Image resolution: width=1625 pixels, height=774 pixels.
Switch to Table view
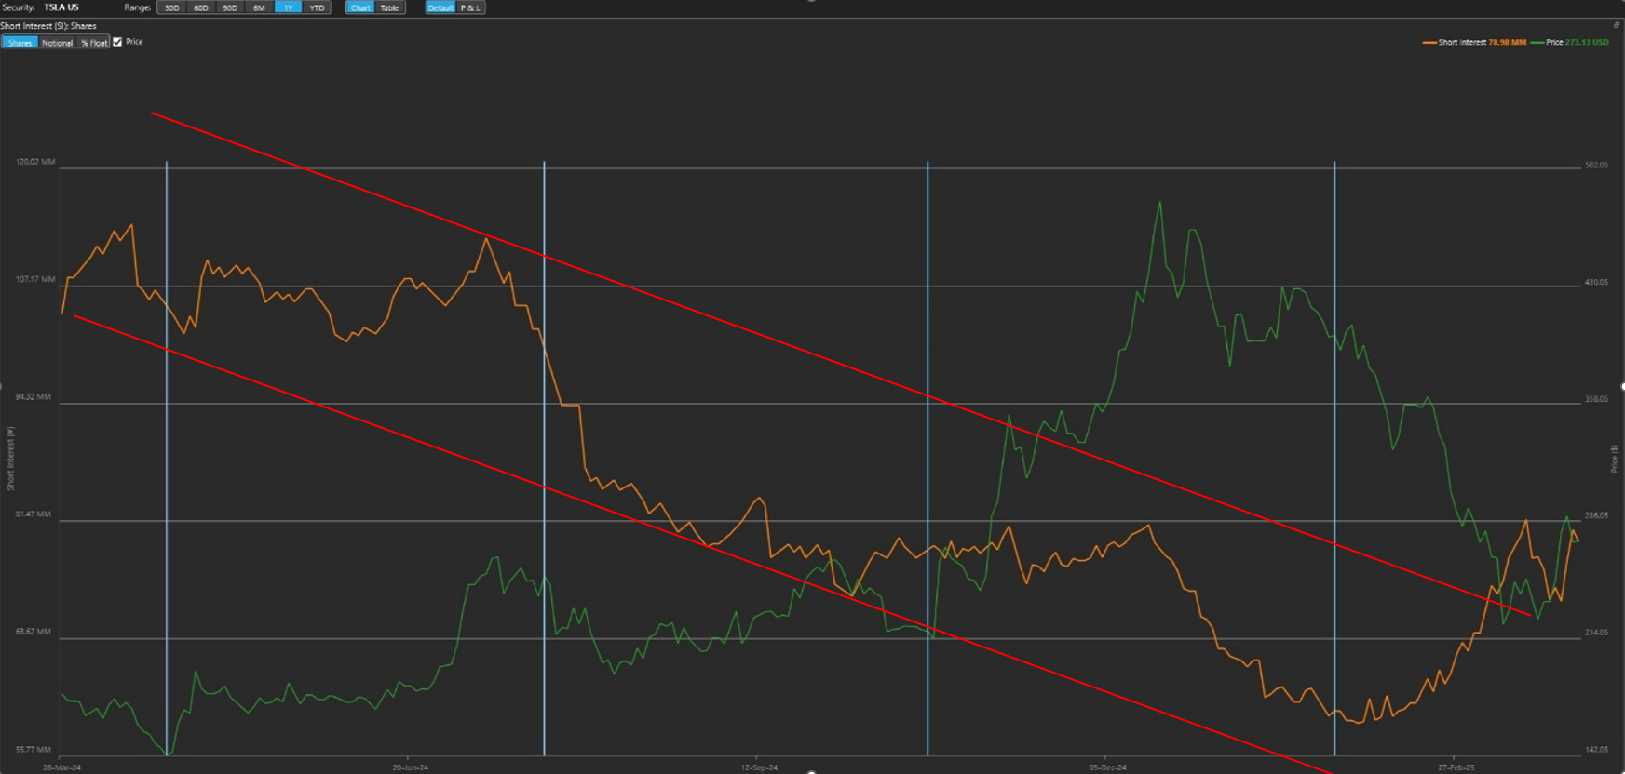(x=390, y=7)
